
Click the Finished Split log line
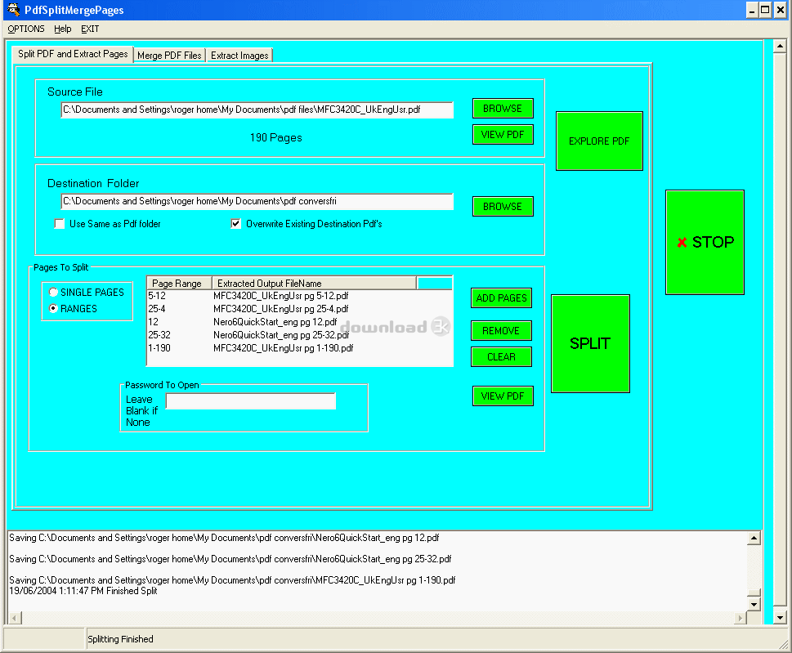coord(83,591)
